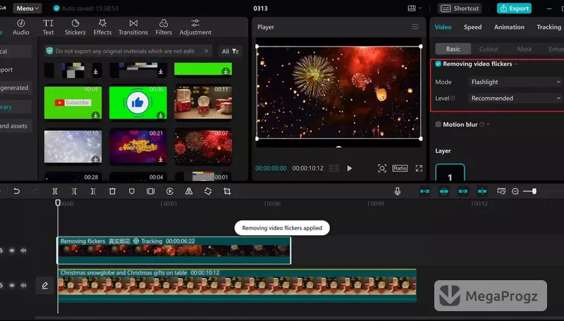Open the Filters tab
Viewport: 564px width, 321px height.
coord(164,27)
